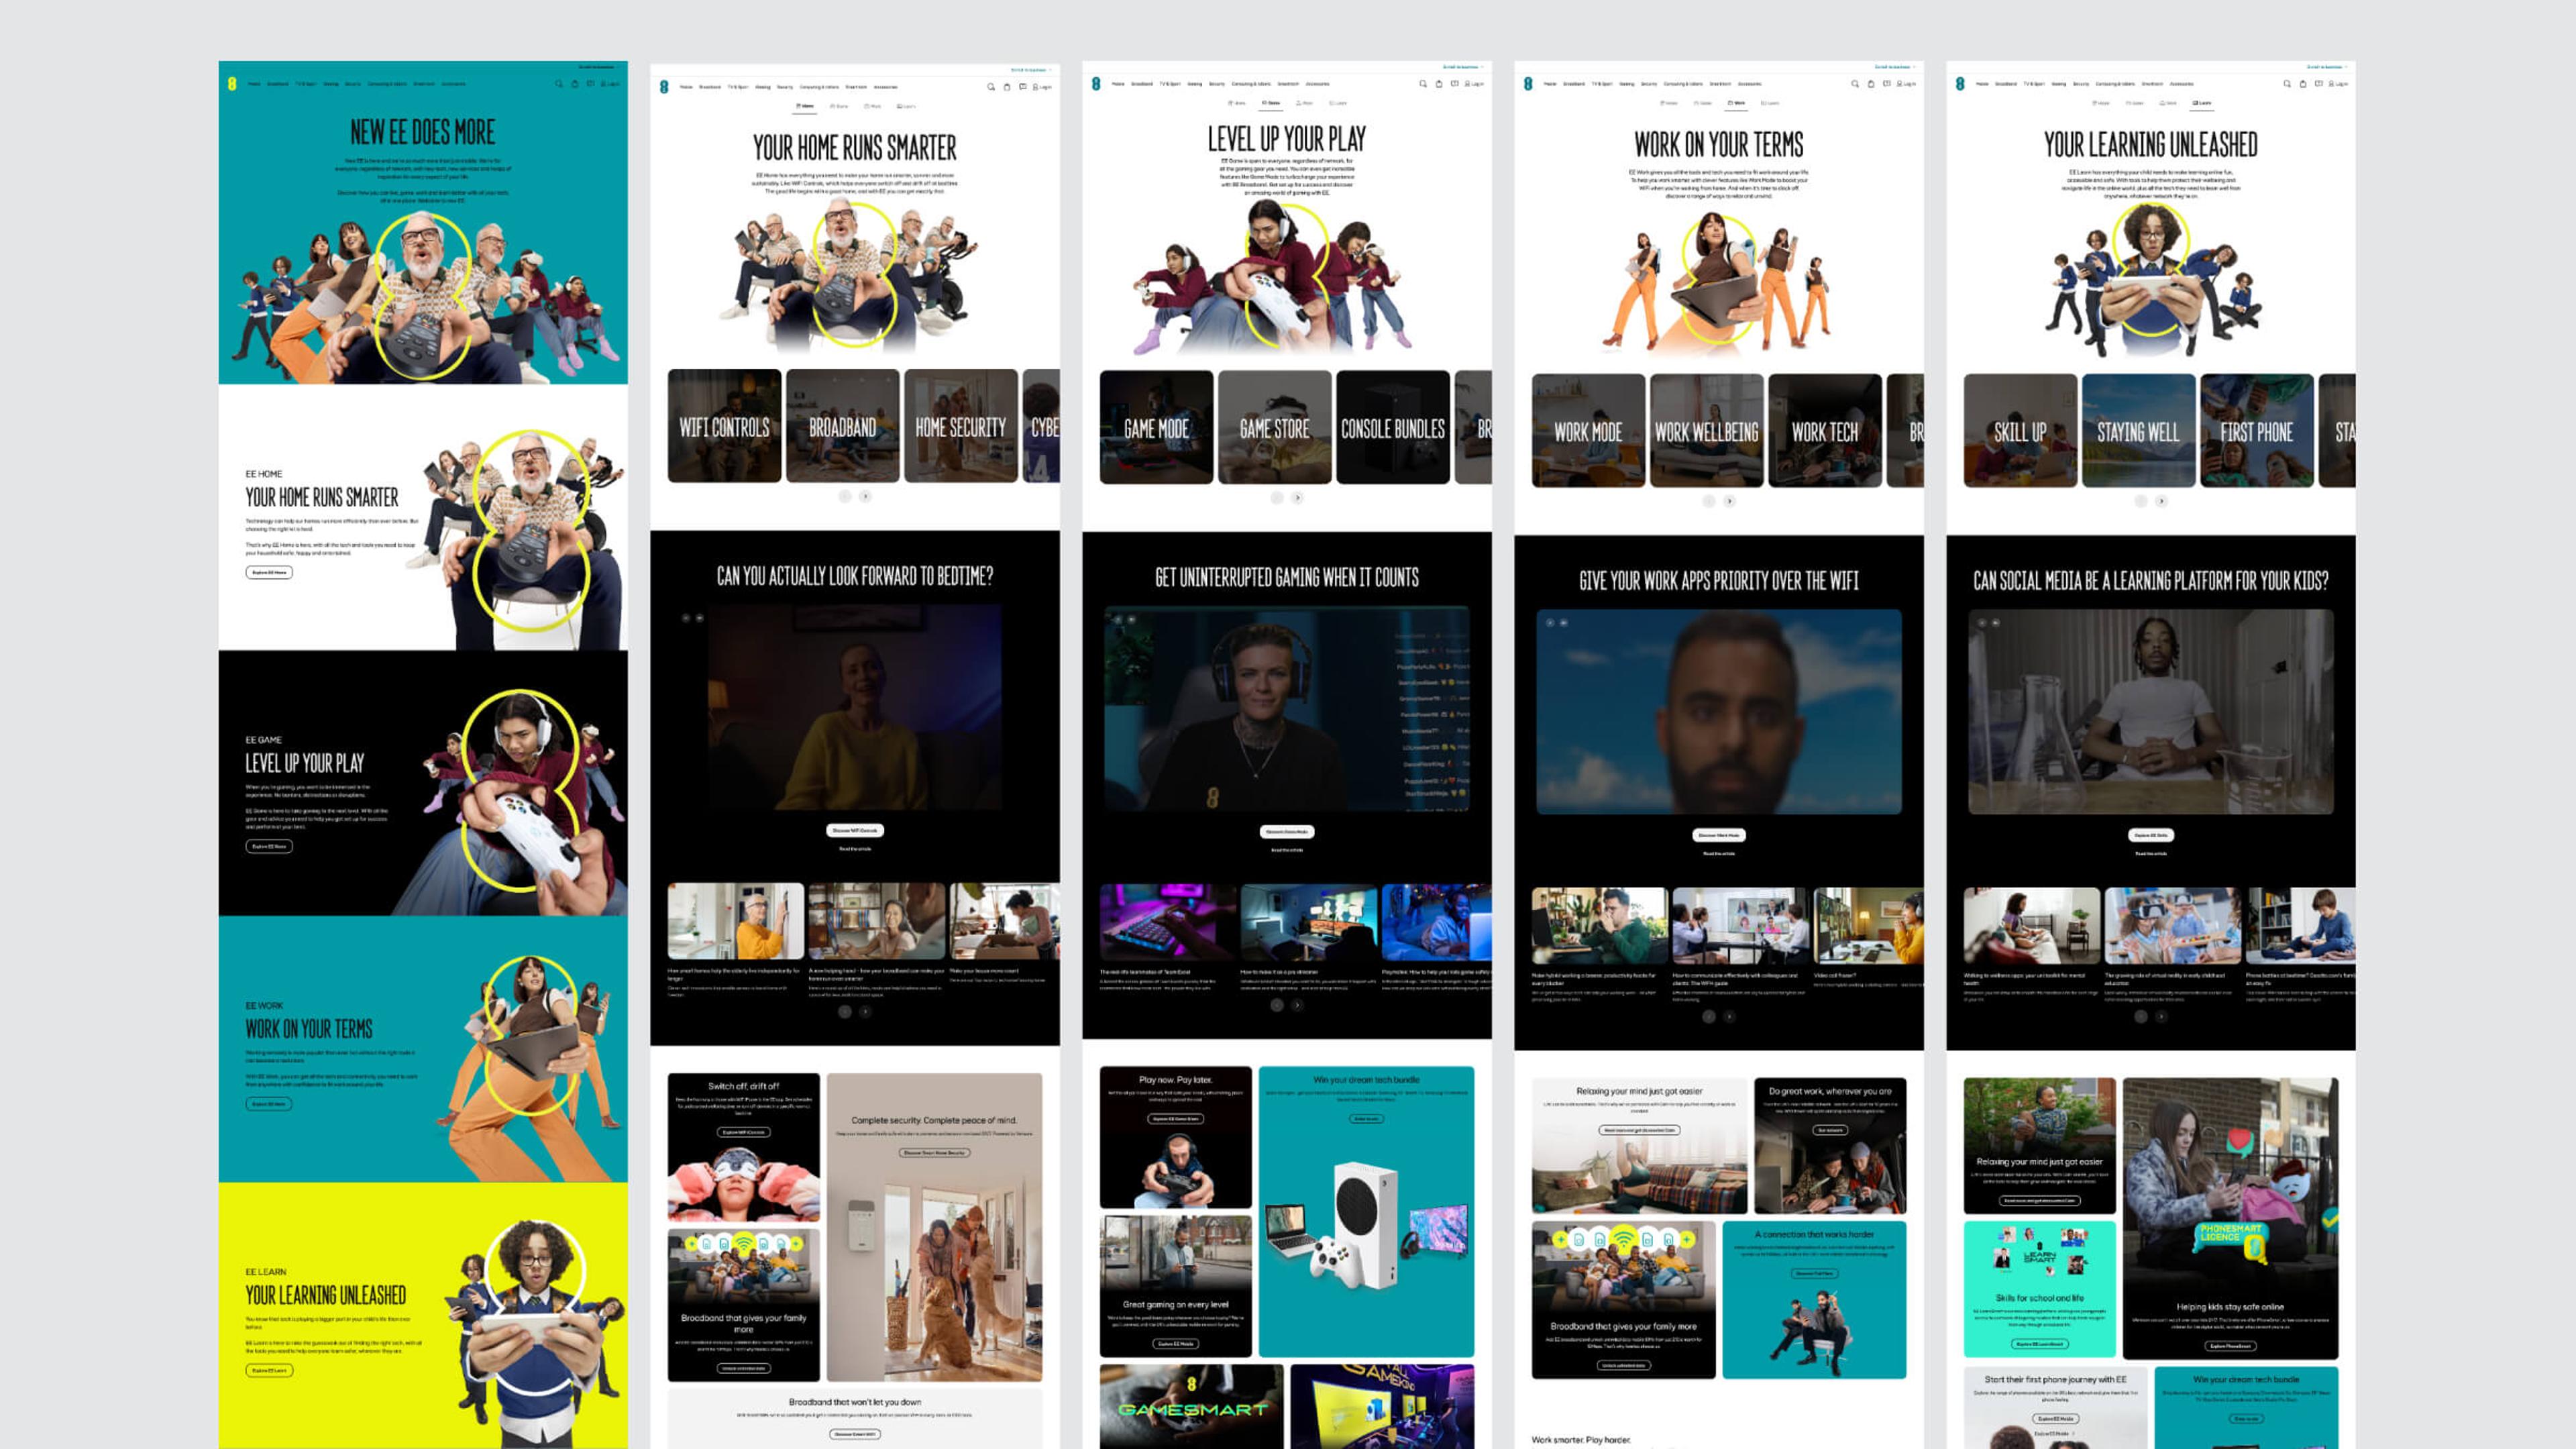Play the 'Get uninterrupted gaming when it counts' video
This screenshot has height=1449, width=2576.
coord(1287,708)
